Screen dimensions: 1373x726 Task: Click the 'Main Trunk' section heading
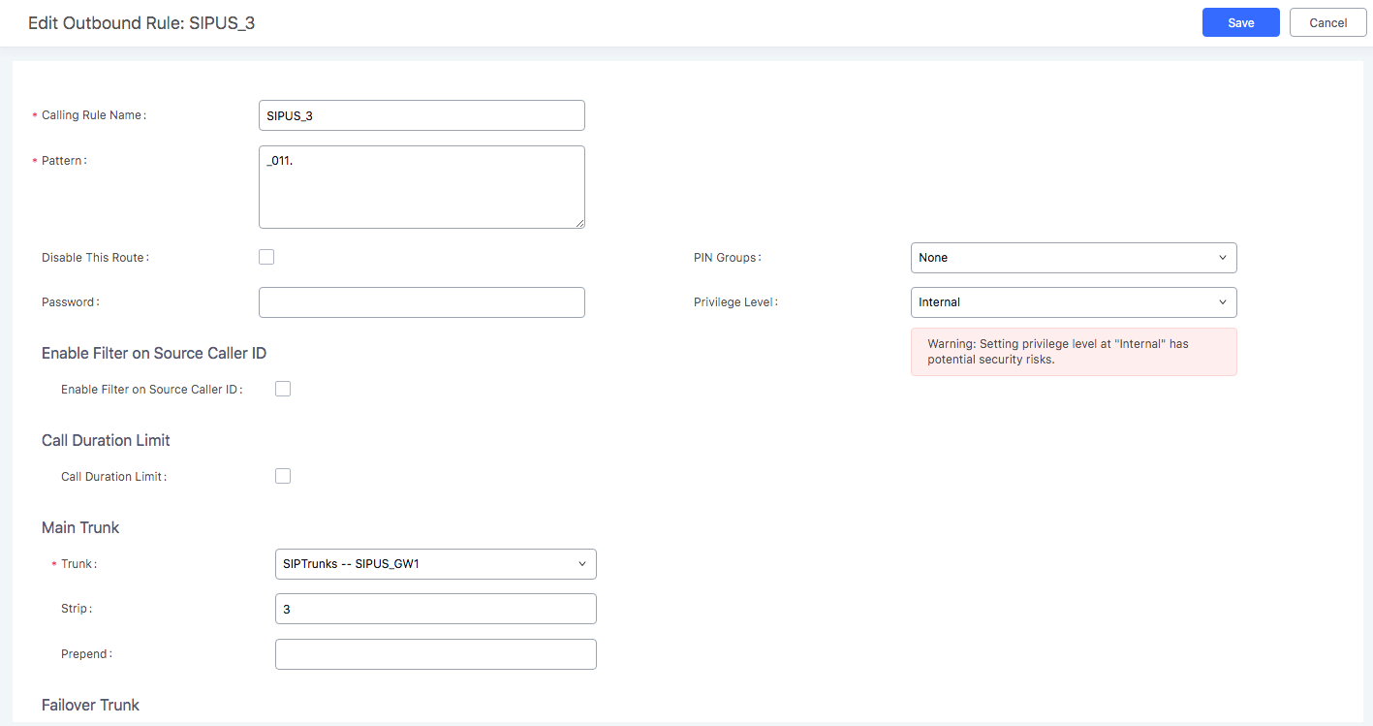[x=80, y=527]
